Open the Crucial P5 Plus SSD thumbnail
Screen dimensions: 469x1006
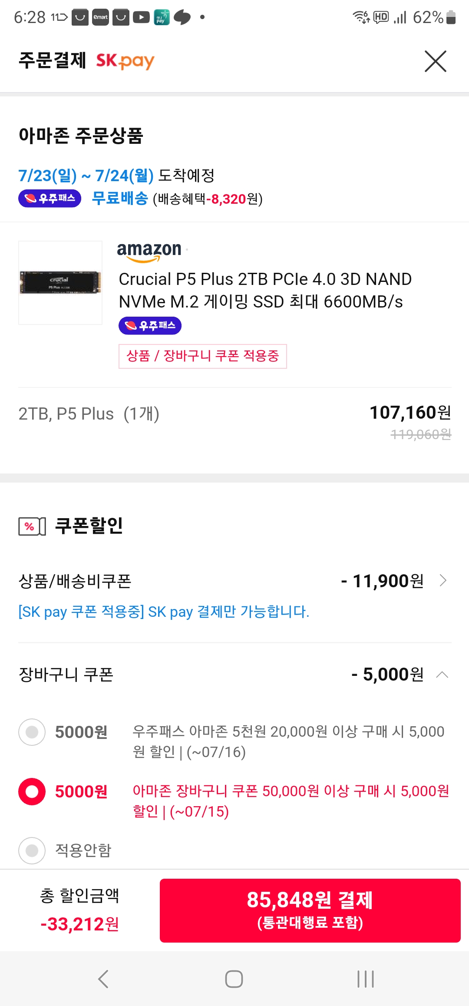tap(60, 283)
